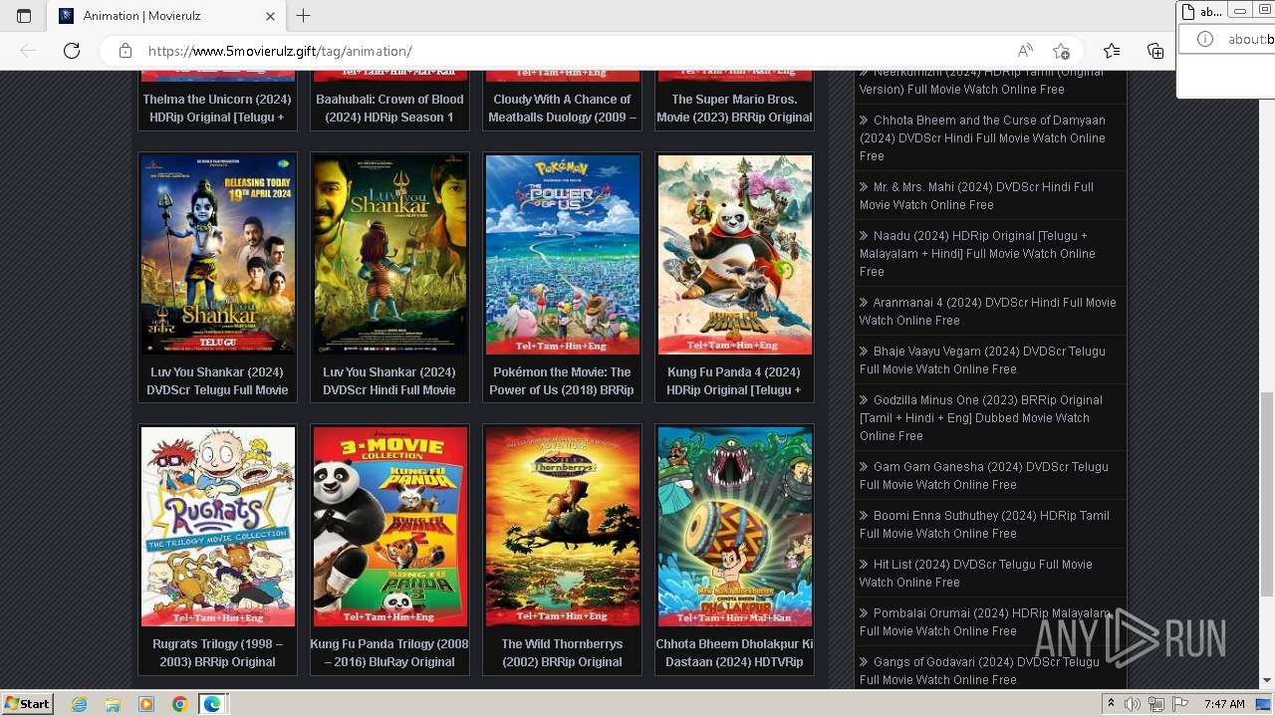Open Kung Fu Panda 4 poster
1275x717 pixels.
735,255
